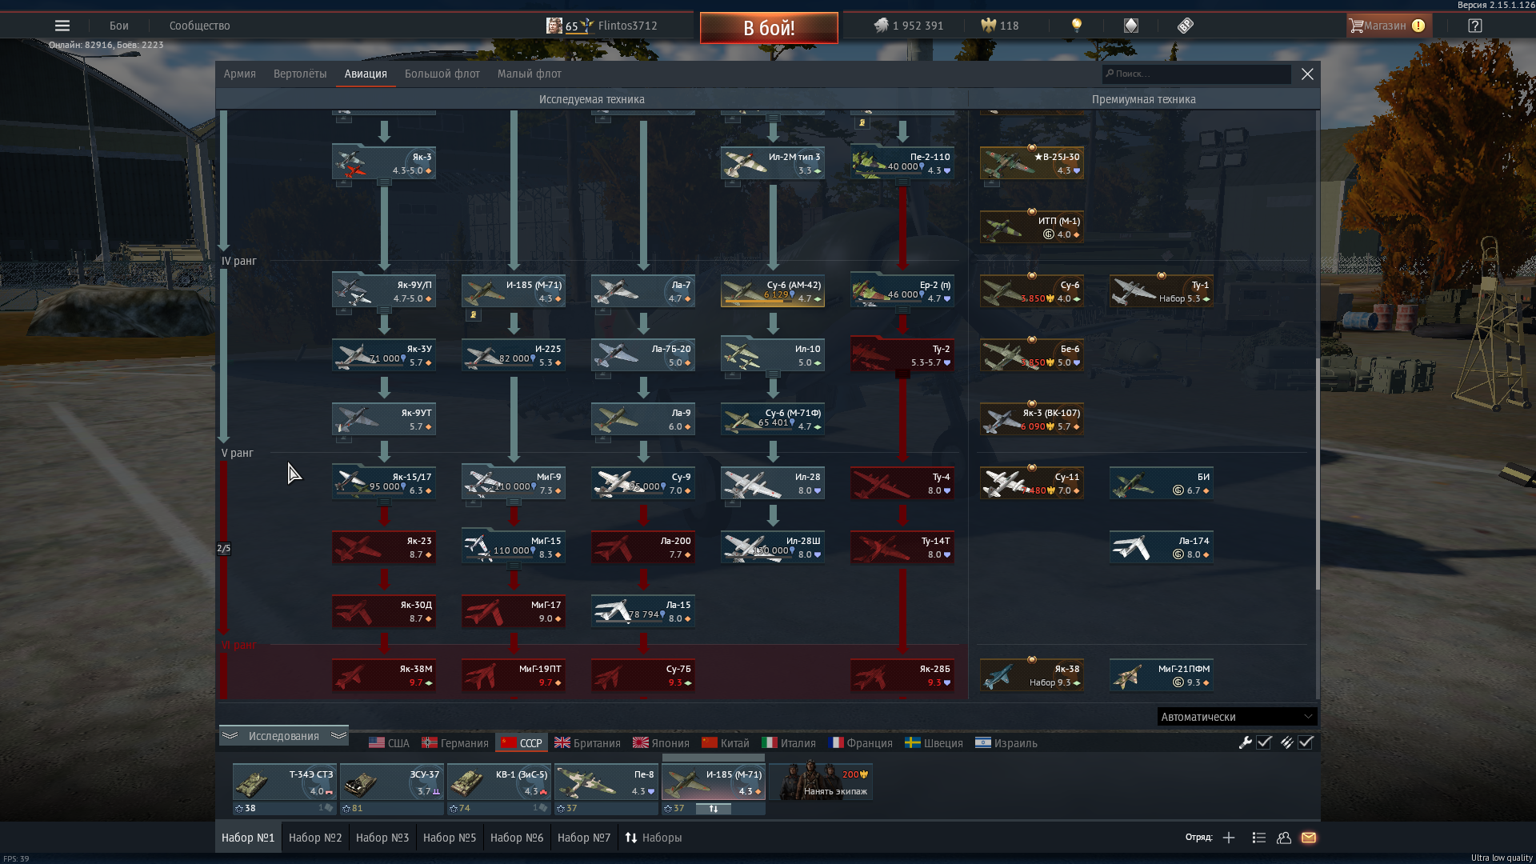Image resolution: width=1536 pixels, height=864 pixels.
Task: Select the Швеция nation tab
Action: tap(934, 743)
